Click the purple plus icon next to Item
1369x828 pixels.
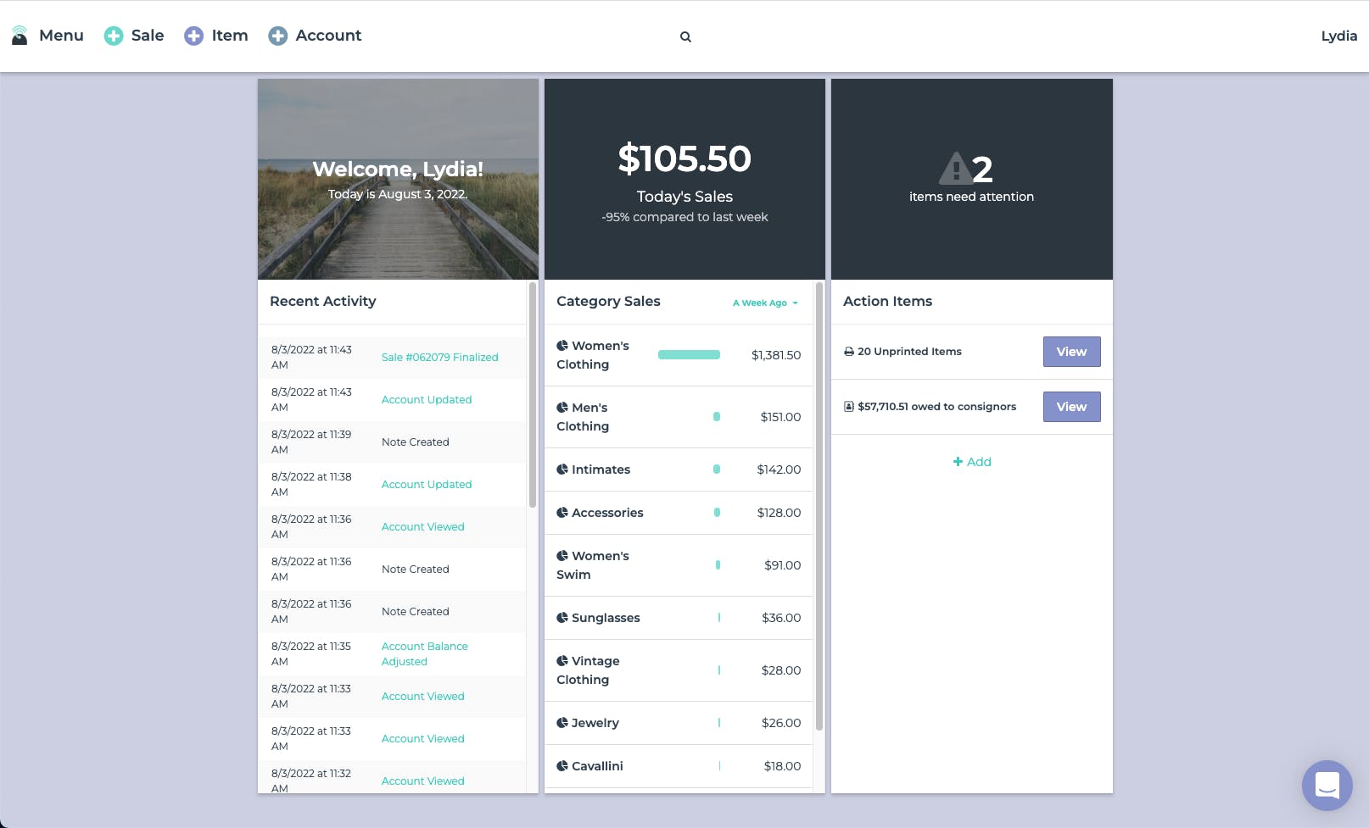tap(193, 36)
